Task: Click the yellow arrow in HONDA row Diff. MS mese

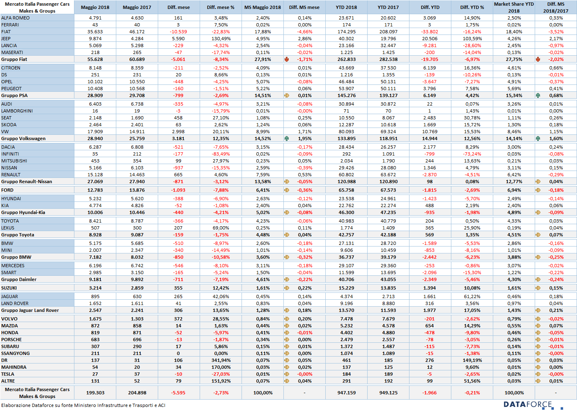Action: tap(287, 333)
